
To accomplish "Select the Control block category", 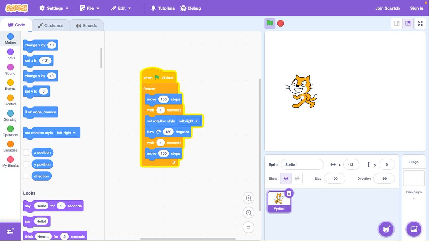I will (10, 100).
